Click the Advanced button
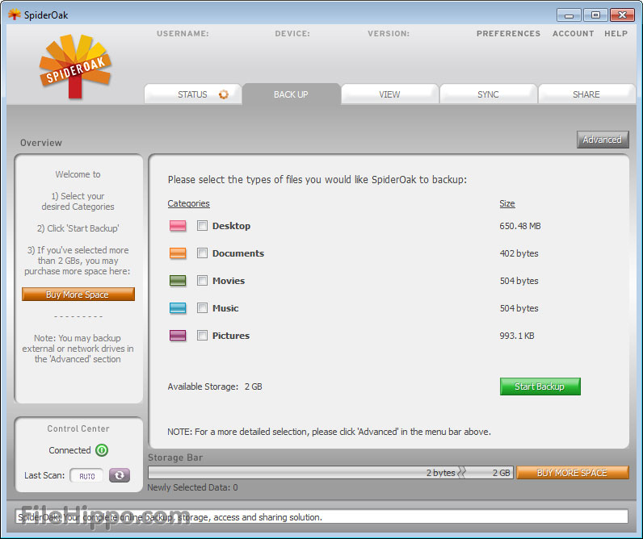643x539 pixels. pos(603,140)
